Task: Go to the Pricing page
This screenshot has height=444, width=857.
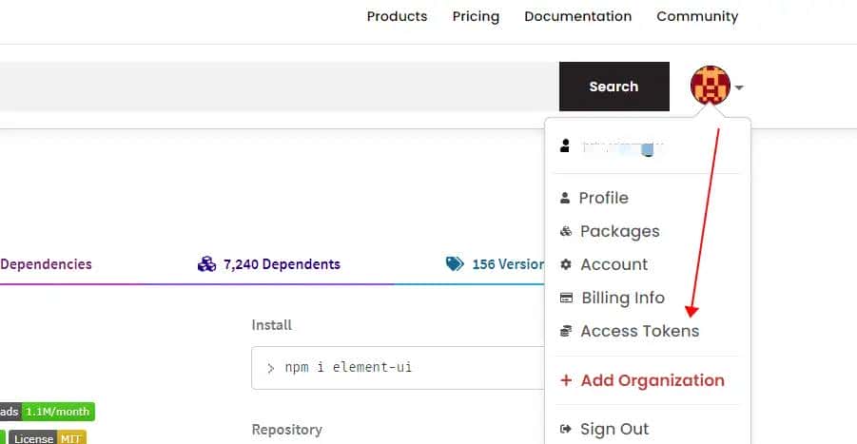Action: (476, 16)
